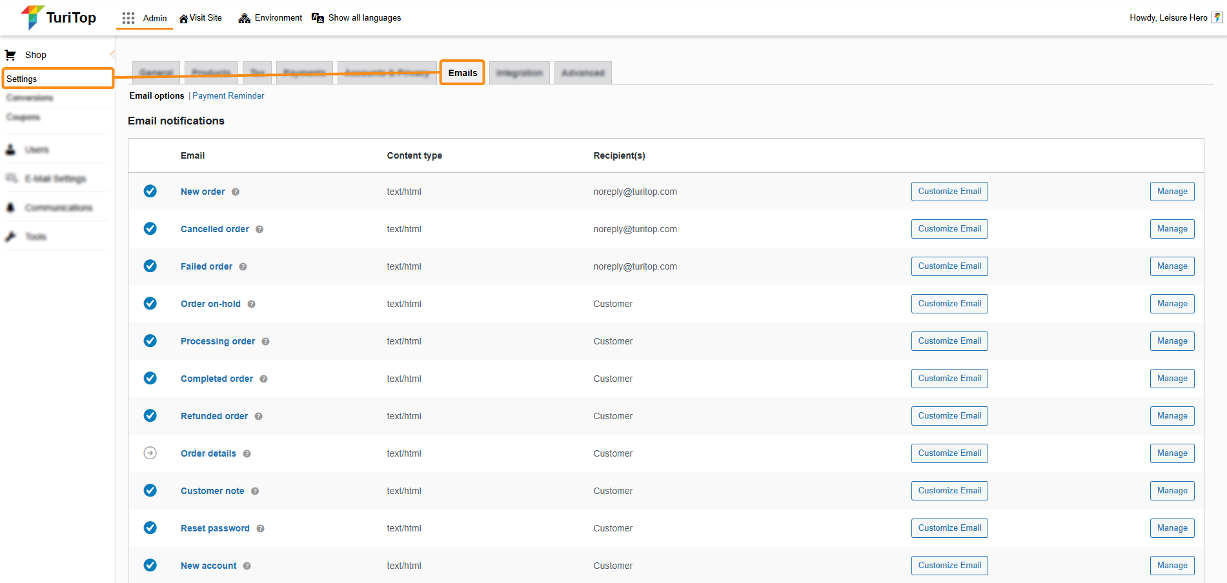This screenshot has width=1227, height=583.
Task: Toggle the enabled checkmark for Customer note
Action: (x=150, y=491)
